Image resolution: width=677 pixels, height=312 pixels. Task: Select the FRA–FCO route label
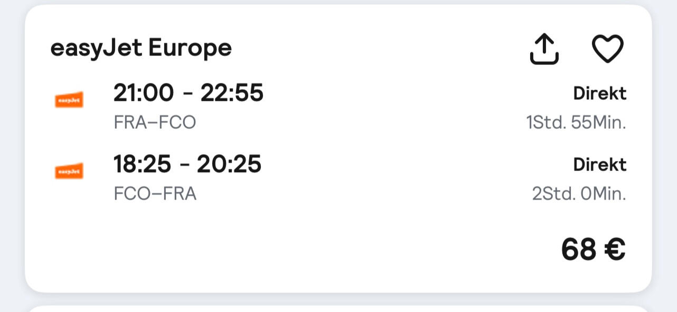point(155,122)
